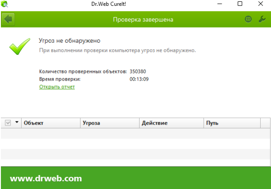The width and height of the screenshot is (271, 189).
Task: Click the "Угроз не обнаружено" heading
Action: 70,41
